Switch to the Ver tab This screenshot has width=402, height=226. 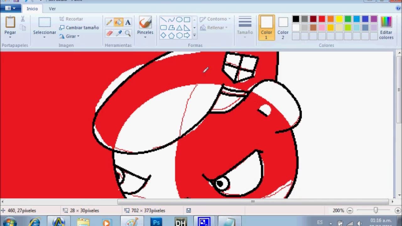pos(52,9)
